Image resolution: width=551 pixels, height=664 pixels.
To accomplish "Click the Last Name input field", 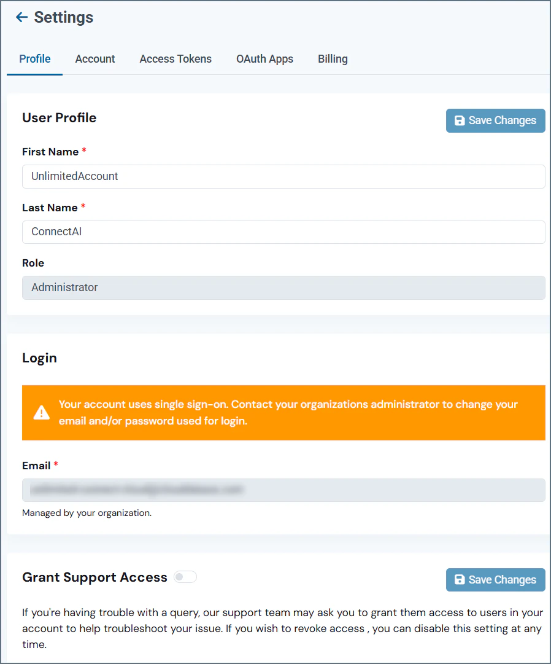I will [283, 232].
